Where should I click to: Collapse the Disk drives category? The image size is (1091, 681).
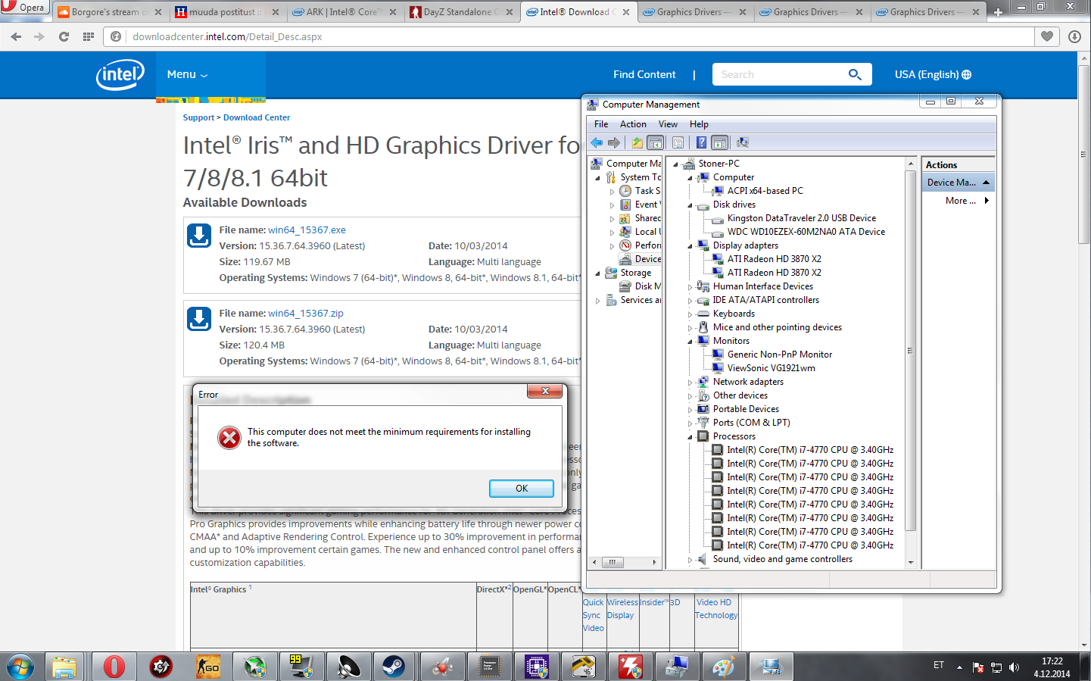(x=690, y=205)
